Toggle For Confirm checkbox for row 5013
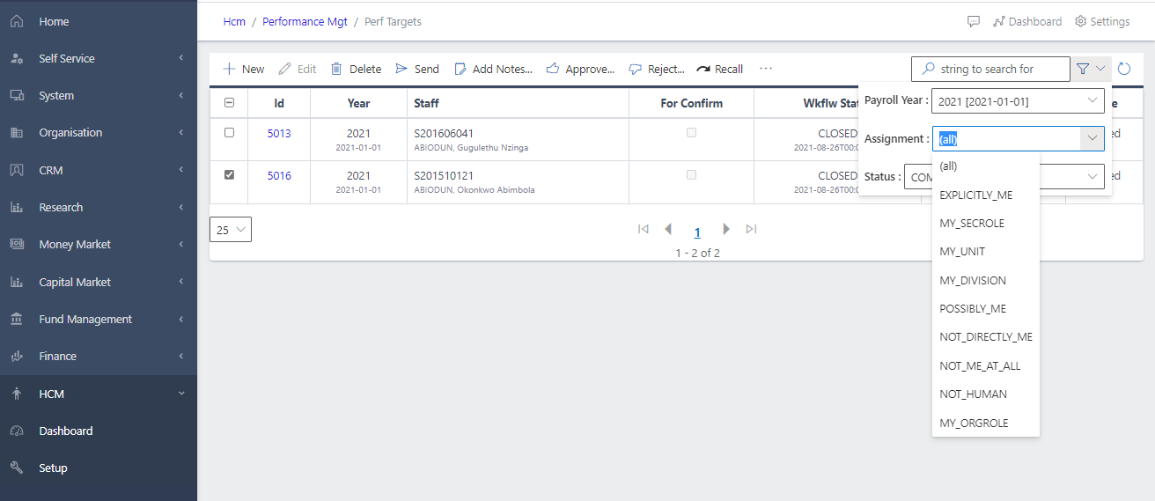 coord(691,133)
